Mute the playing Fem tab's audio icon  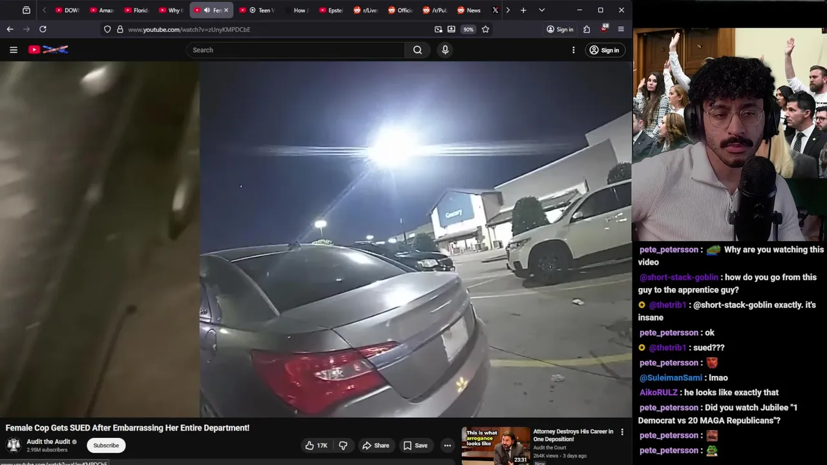(207, 10)
